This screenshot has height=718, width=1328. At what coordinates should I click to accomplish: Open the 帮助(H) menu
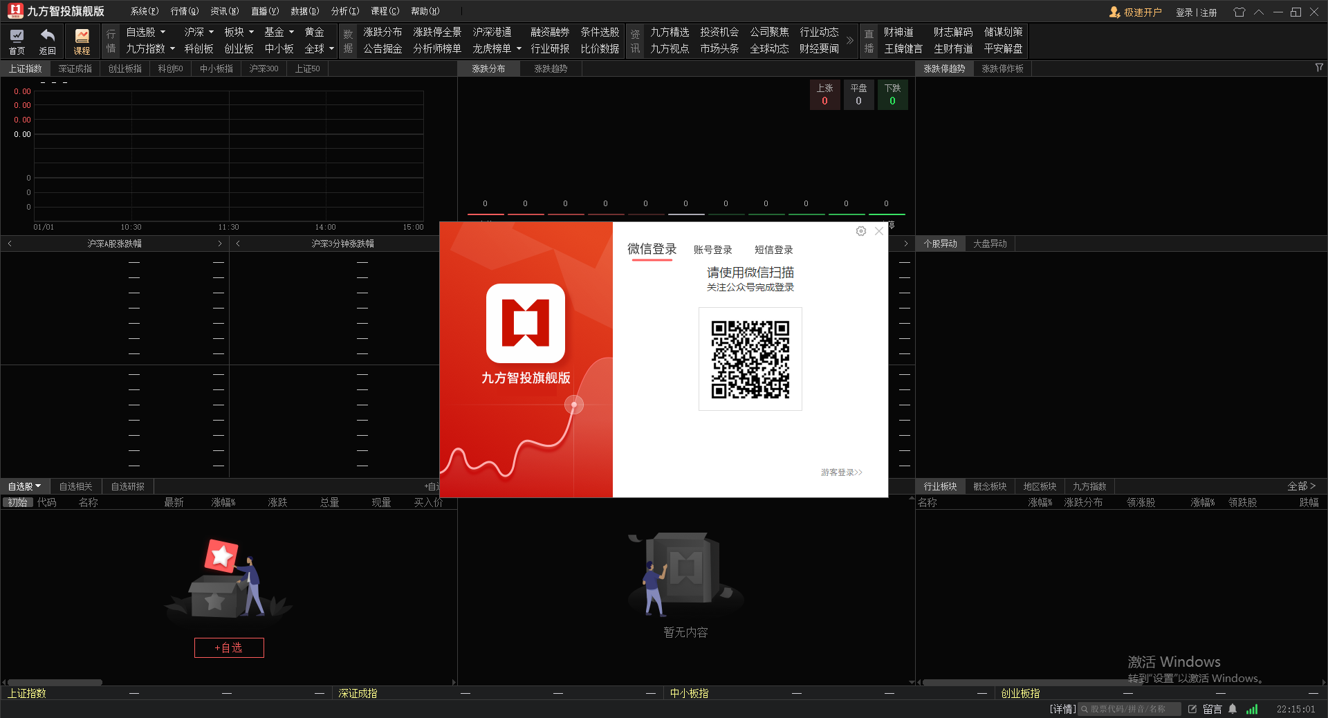(x=425, y=11)
